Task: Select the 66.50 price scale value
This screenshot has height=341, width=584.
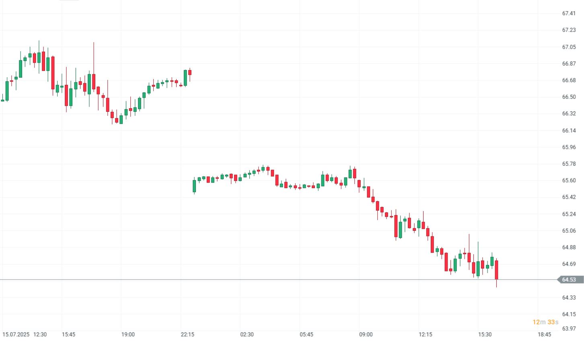Action: click(x=569, y=97)
